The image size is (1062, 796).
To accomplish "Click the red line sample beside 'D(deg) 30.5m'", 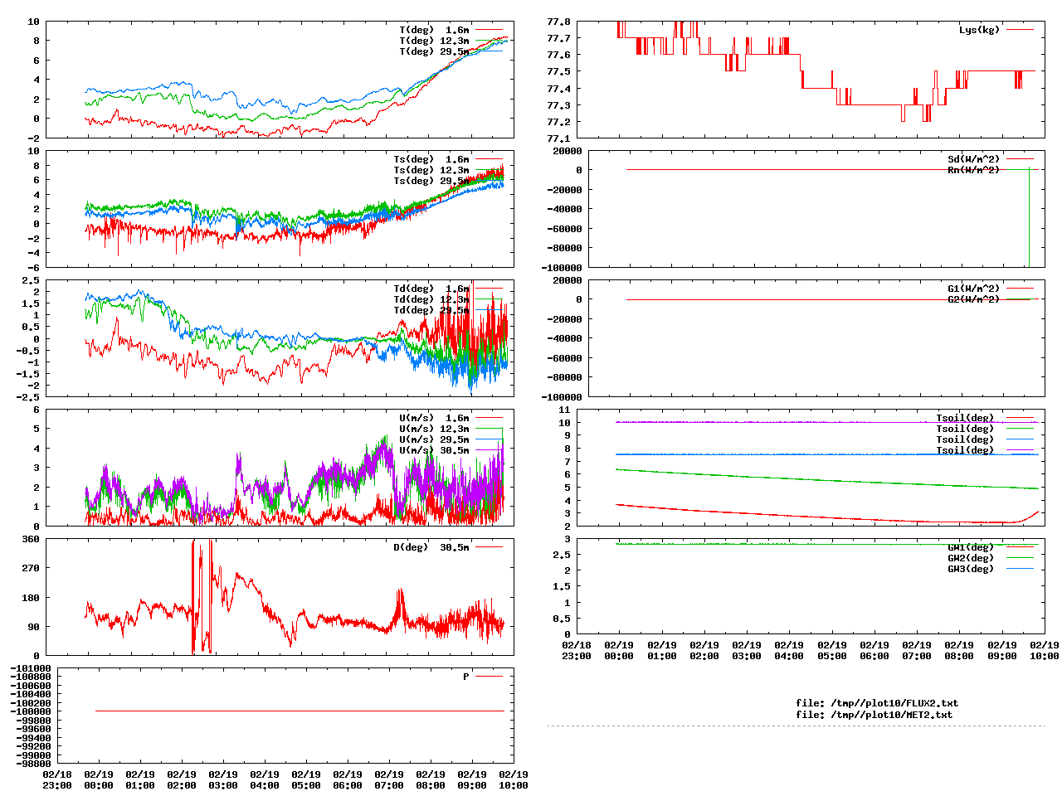I will click(490, 547).
